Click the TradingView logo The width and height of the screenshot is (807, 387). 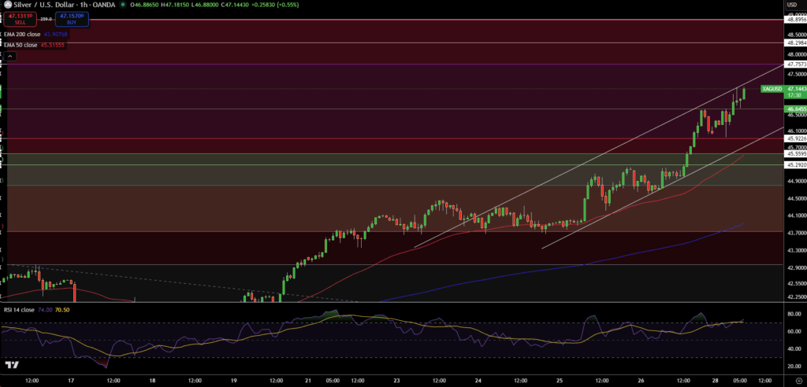[x=12, y=365]
